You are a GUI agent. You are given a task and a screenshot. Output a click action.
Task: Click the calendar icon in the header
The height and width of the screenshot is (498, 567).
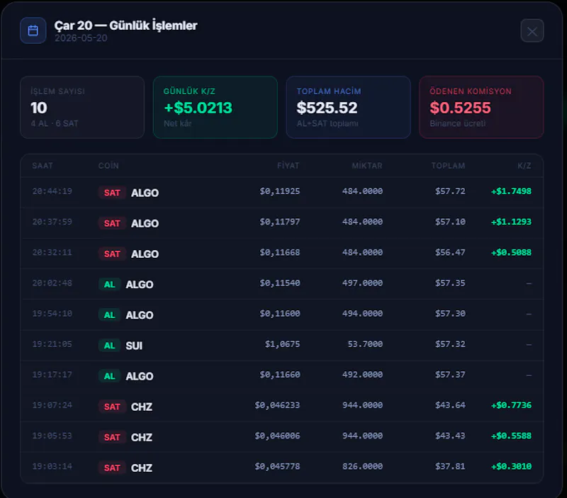point(33,30)
